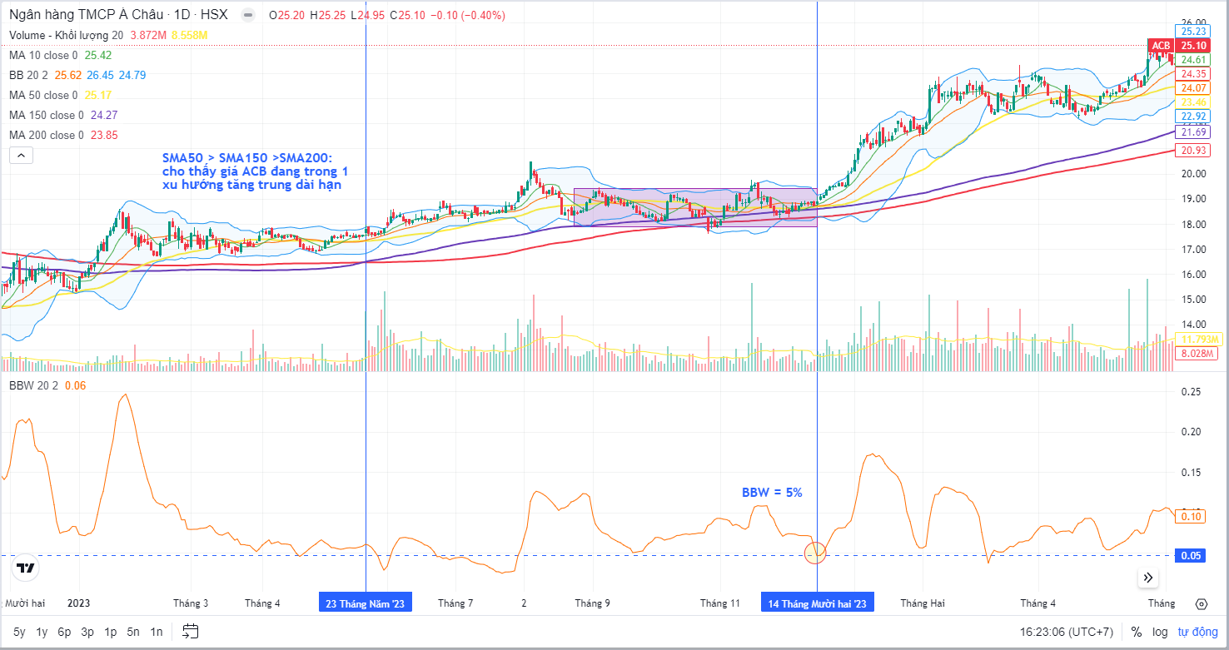
Task: Select the 1n time range
Action: click(x=157, y=632)
